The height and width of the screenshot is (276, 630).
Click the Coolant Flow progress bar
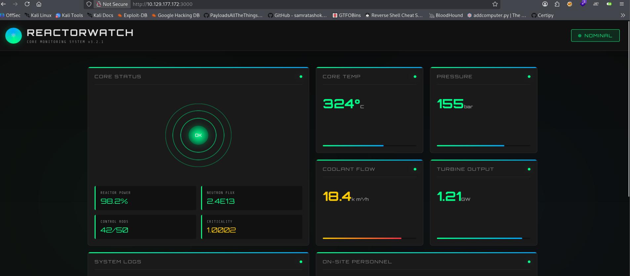click(369, 238)
